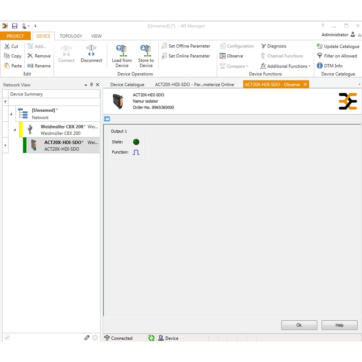
Task: Open the document tabs overflow dropdown
Action: 359,85
